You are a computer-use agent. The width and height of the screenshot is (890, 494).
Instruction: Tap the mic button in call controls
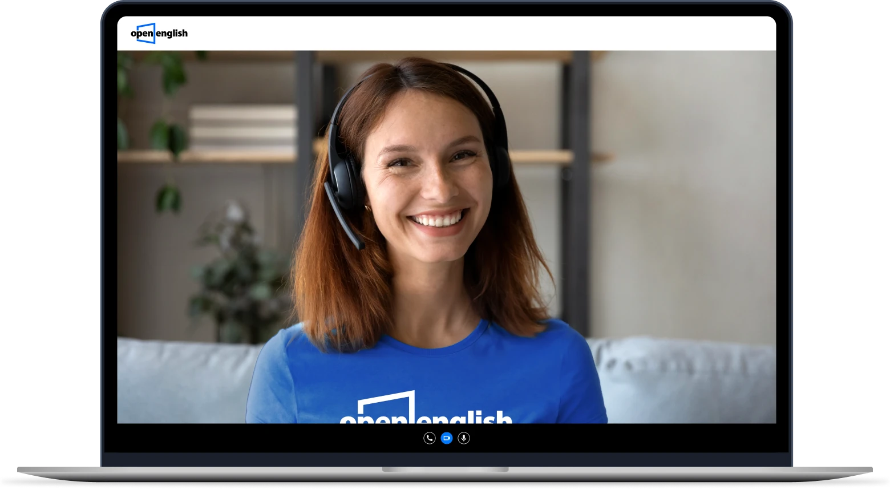click(464, 438)
